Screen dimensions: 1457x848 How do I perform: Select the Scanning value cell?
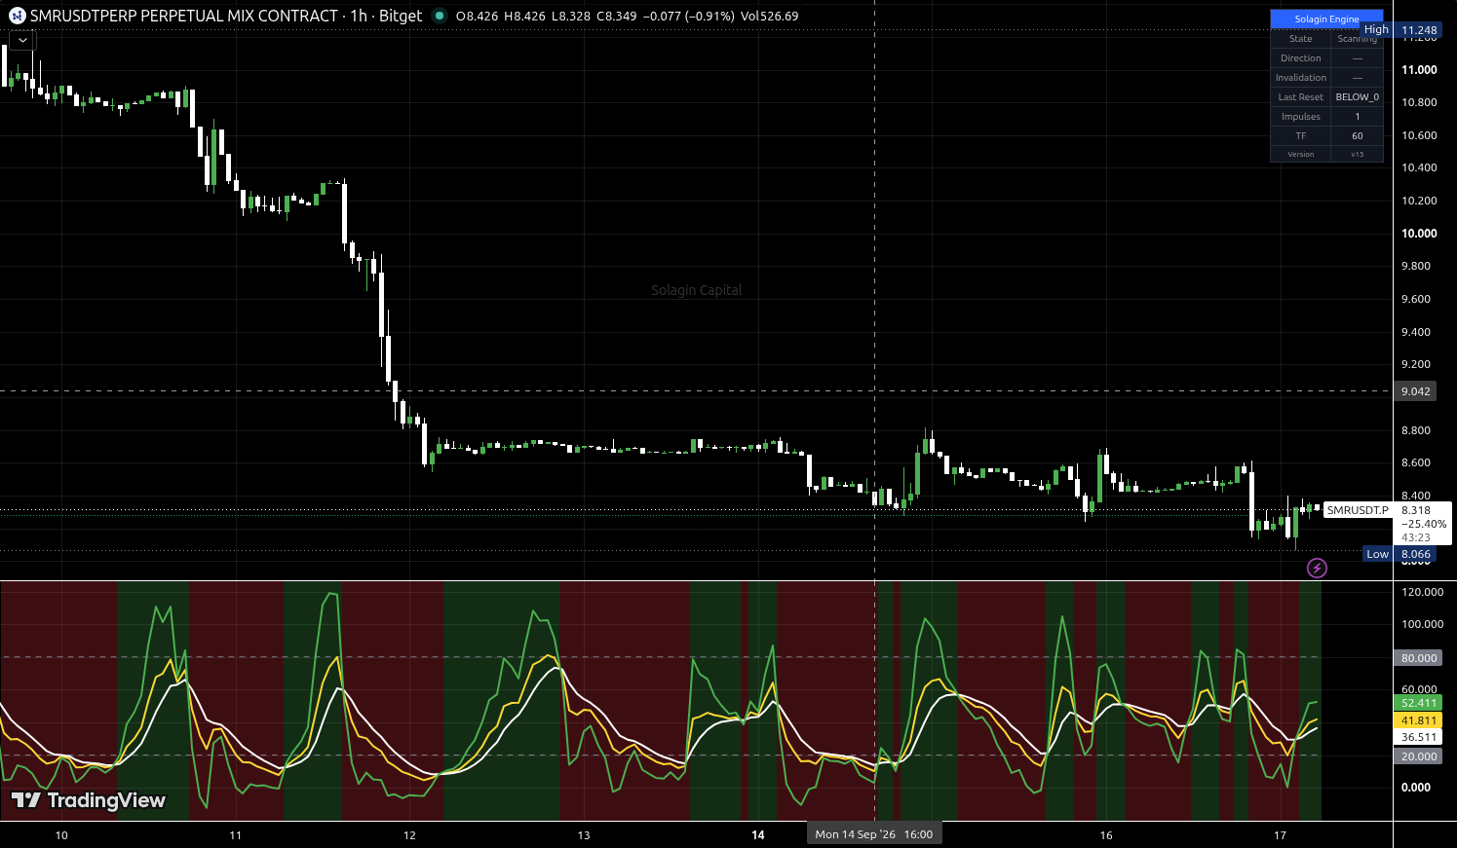[x=1357, y=39]
